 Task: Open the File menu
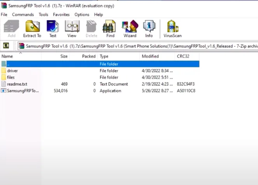[x=4, y=14]
